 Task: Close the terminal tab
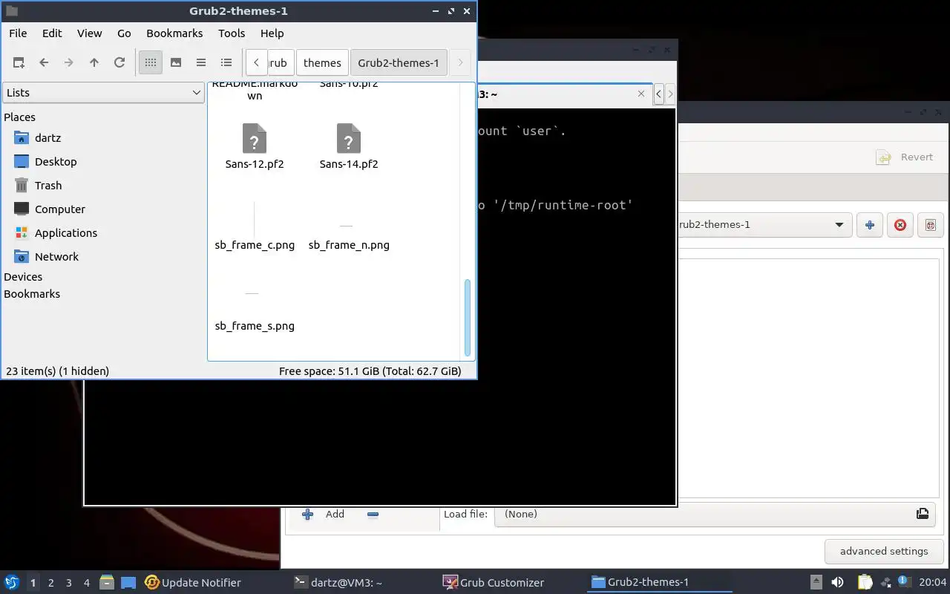641,94
